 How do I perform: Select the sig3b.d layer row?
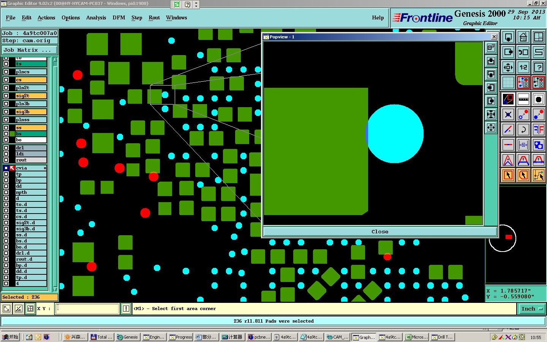31,229
